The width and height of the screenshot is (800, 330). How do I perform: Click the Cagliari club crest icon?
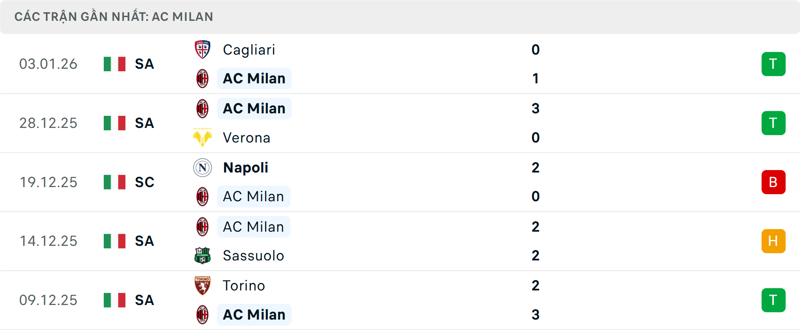click(x=202, y=50)
